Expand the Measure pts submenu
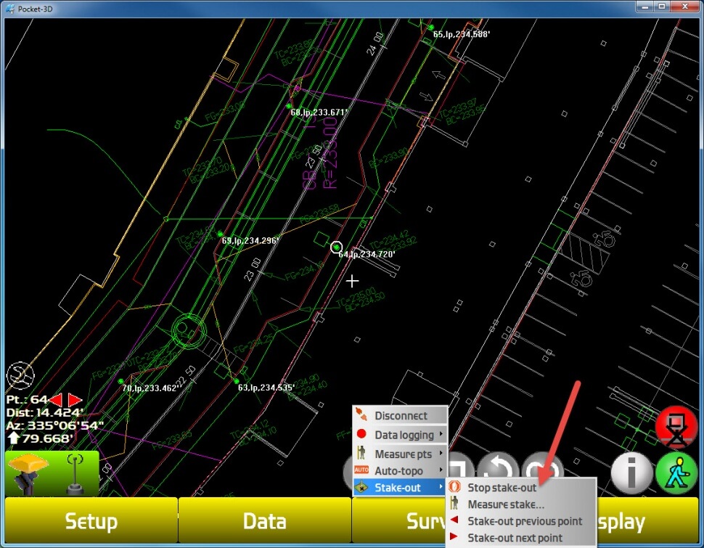The height and width of the screenshot is (548, 704). tap(400, 454)
